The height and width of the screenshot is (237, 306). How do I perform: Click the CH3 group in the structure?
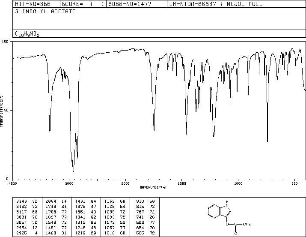click(247, 224)
